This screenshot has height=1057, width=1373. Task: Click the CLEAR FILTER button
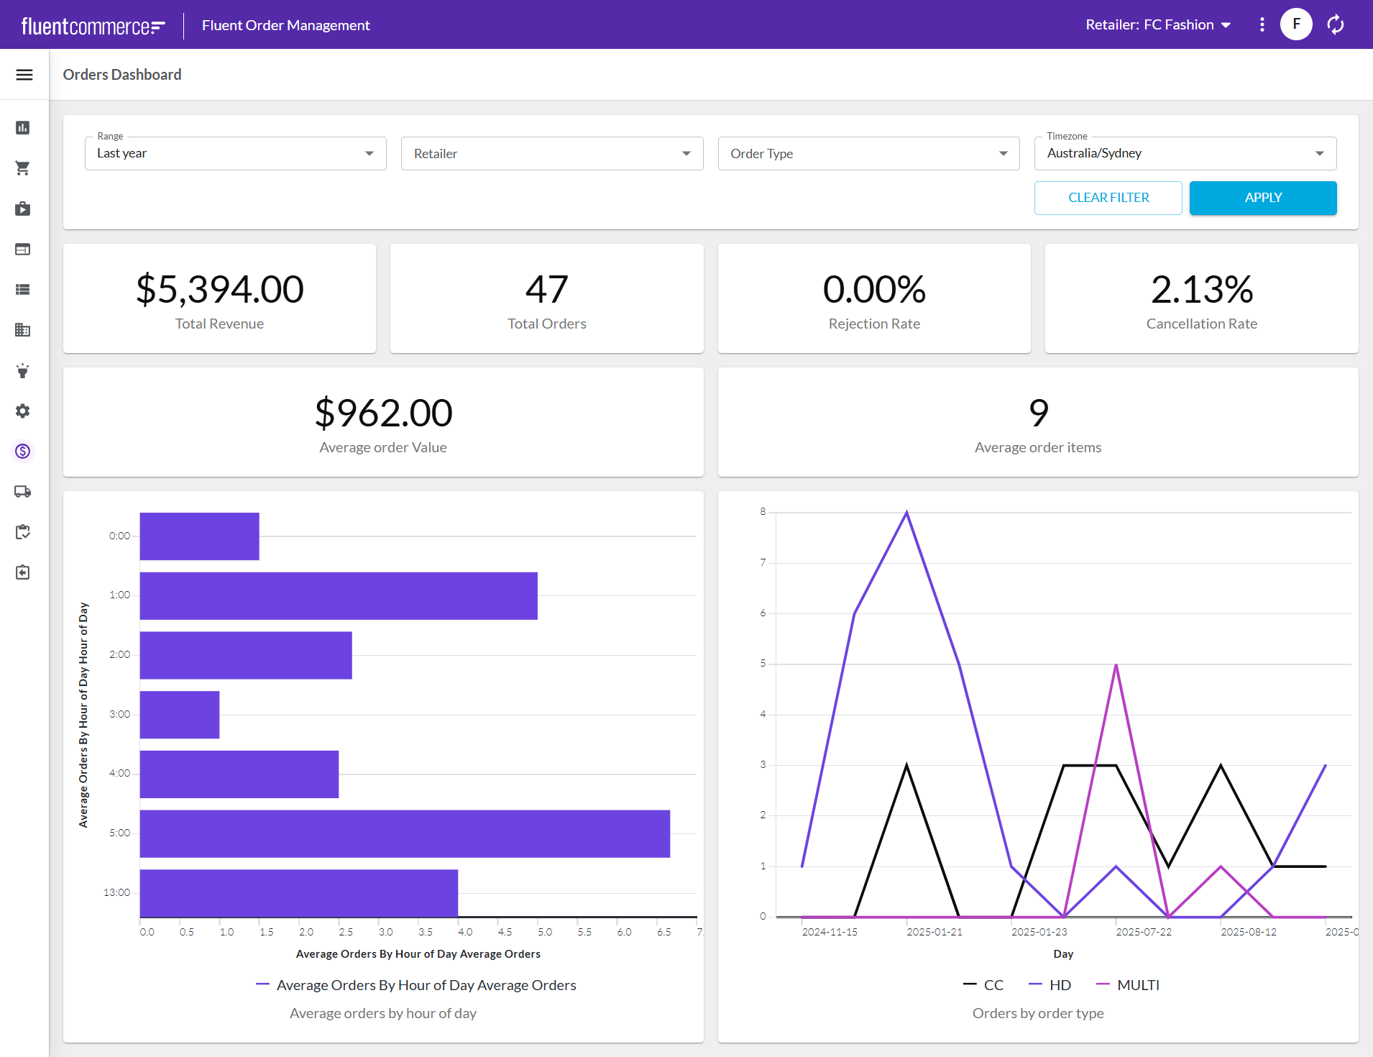[x=1108, y=198]
